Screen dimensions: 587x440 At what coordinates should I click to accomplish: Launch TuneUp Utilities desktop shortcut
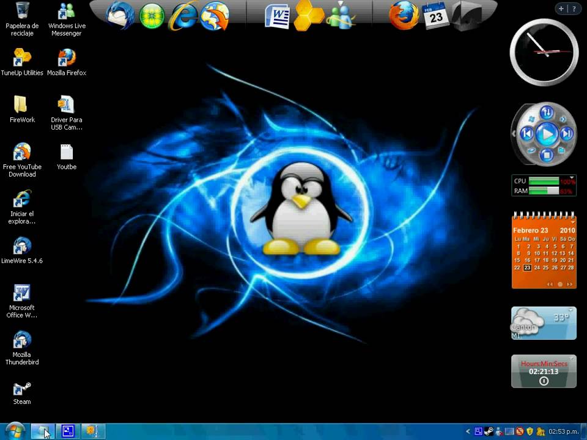point(22,62)
